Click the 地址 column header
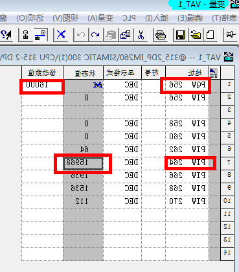Image resolution: width=239 pixels, height=272 pixels. [x=187, y=73]
